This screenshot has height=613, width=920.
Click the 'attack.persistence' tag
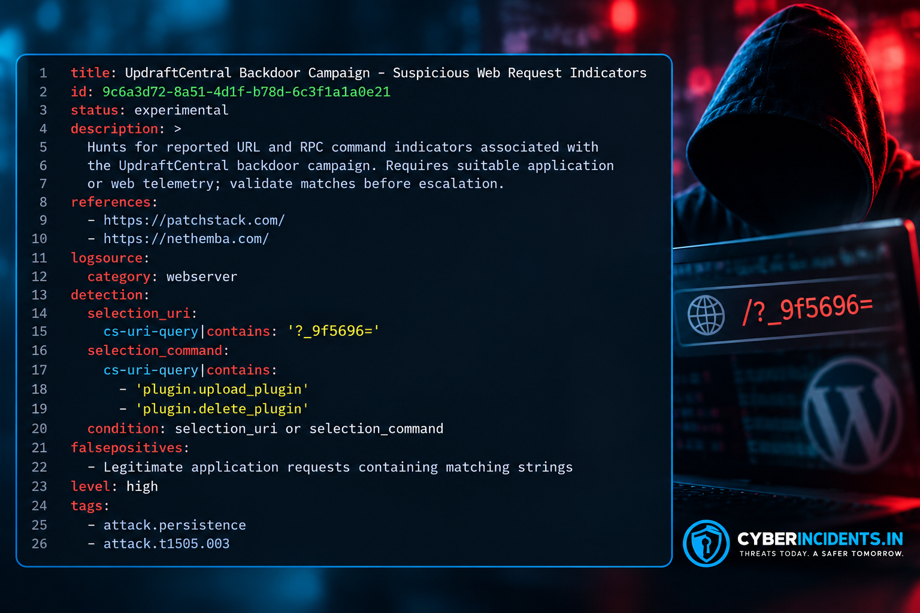tap(175, 525)
